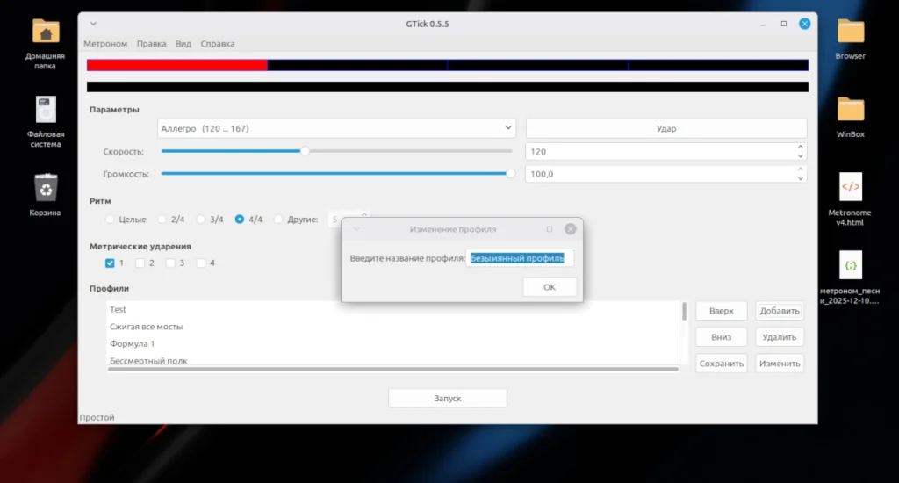899x483 pixels.
Task: Decrease speed value with down arrow
Action: pos(801,156)
